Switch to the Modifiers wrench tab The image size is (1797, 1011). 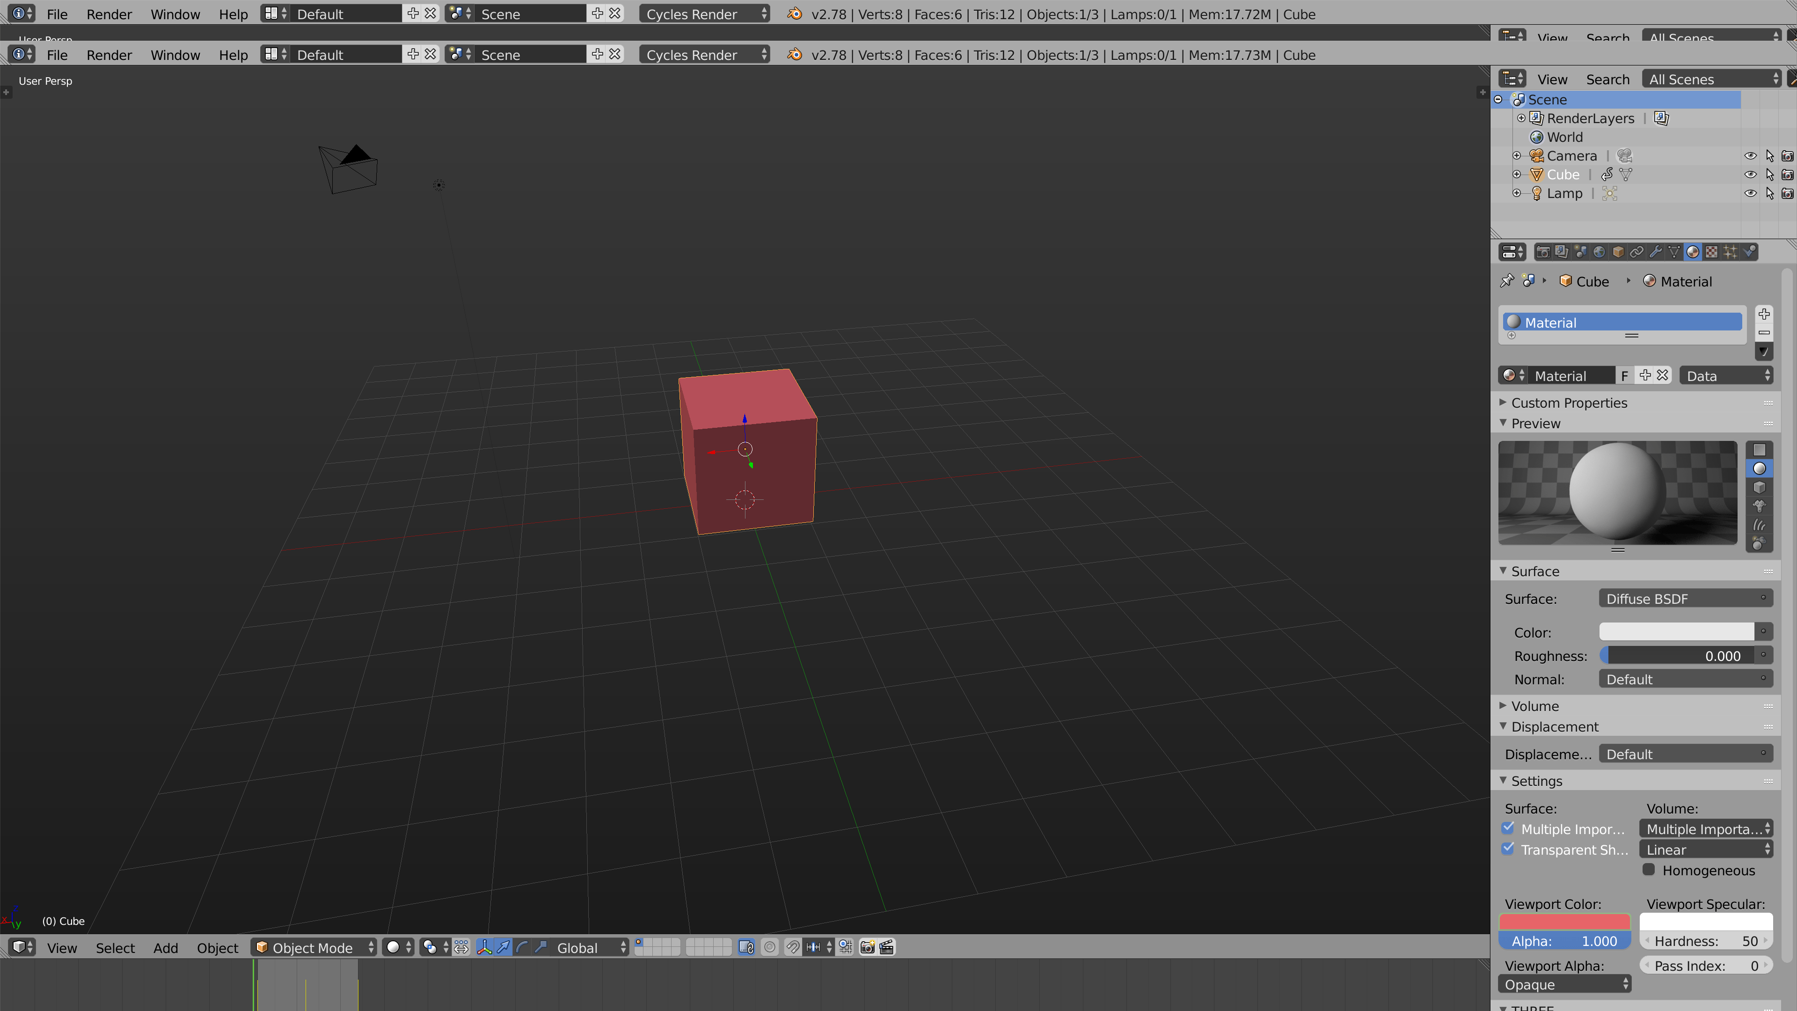point(1655,252)
